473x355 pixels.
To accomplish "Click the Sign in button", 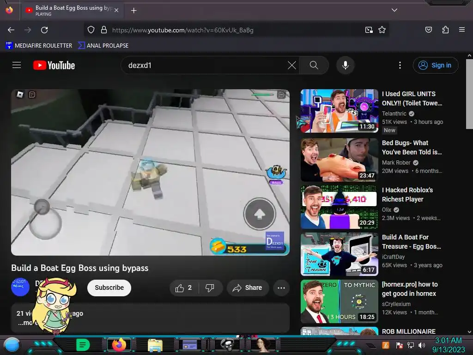I will [435, 65].
